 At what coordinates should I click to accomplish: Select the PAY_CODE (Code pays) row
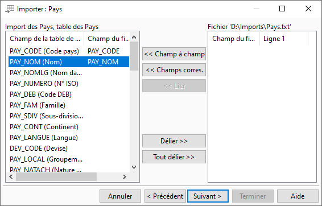[69, 51]
